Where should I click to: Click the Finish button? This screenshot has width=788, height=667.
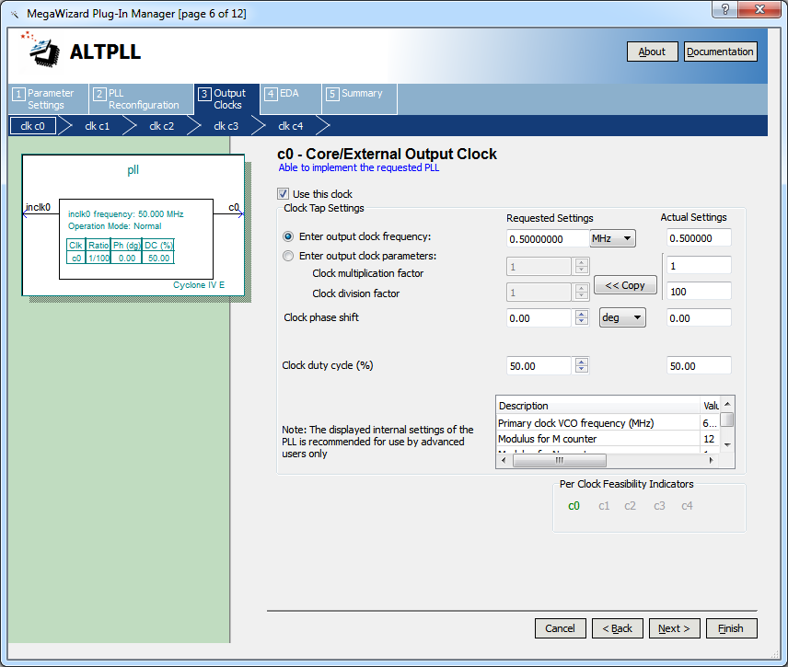point(731,628)
